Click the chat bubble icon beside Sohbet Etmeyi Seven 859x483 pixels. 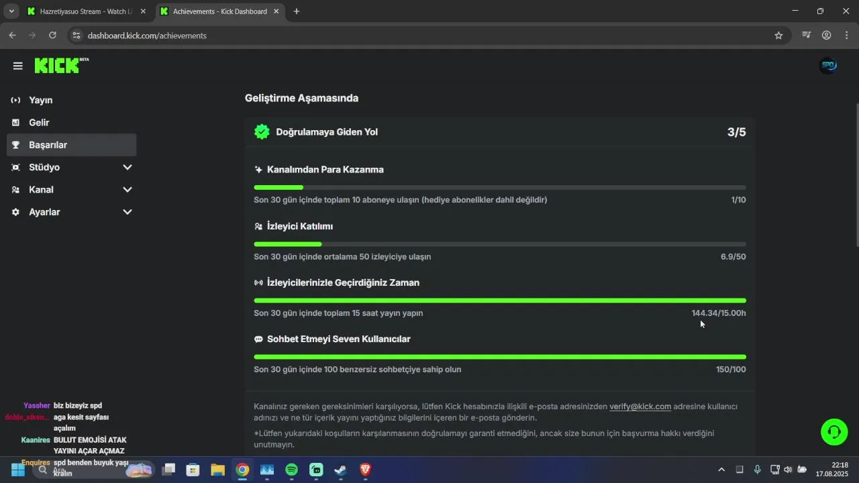(x=258, y=339)
